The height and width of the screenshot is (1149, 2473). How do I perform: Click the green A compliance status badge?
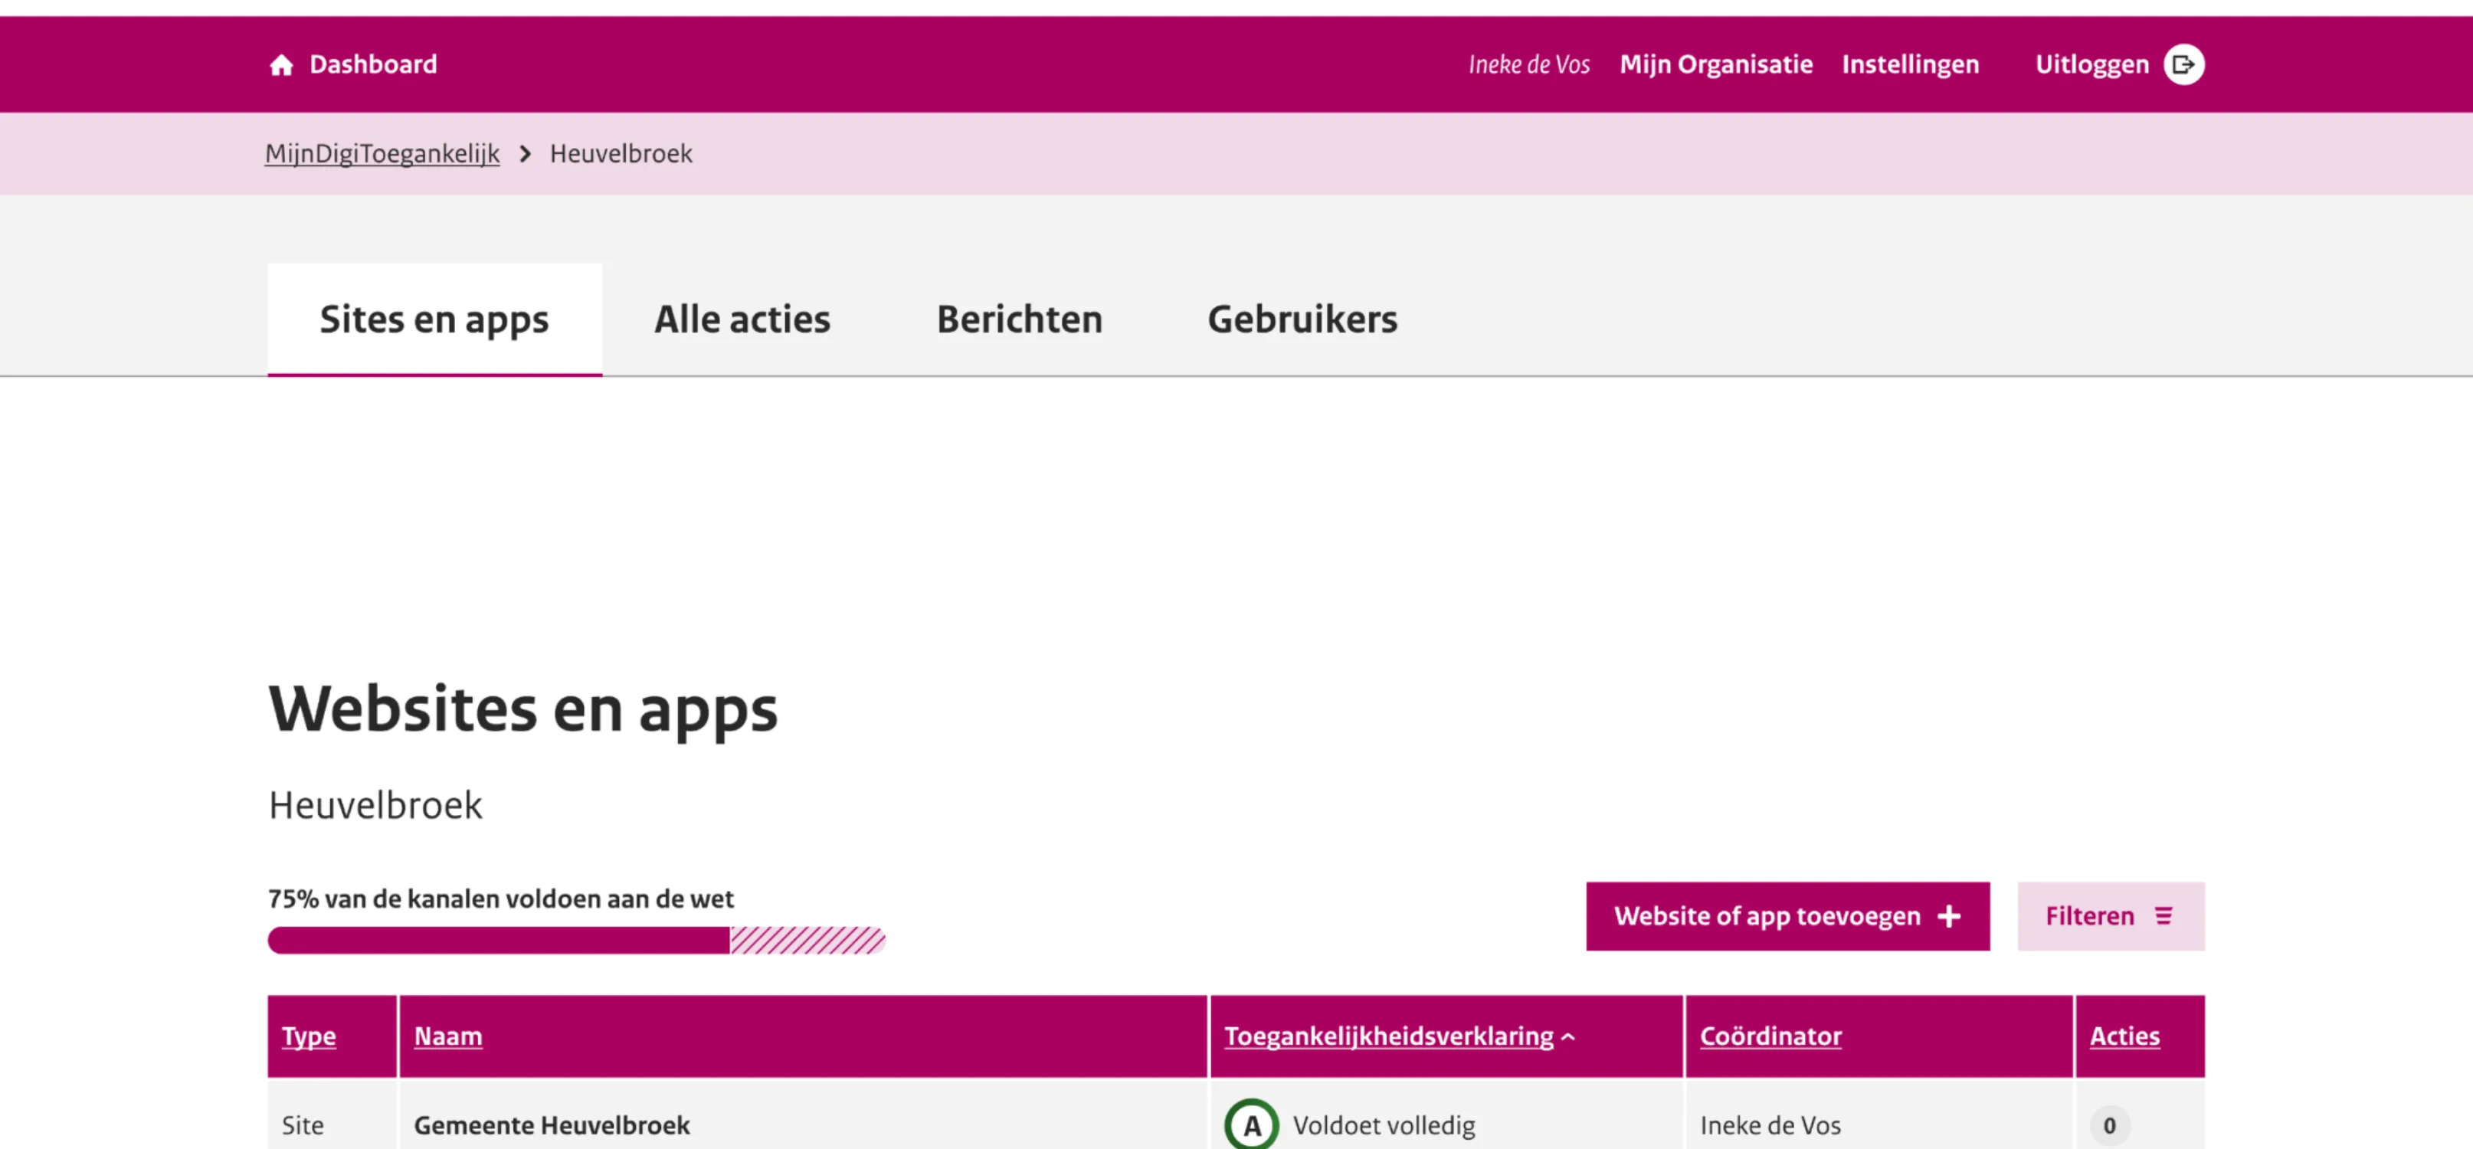pyautogui.click(x=1251, y=1124)
